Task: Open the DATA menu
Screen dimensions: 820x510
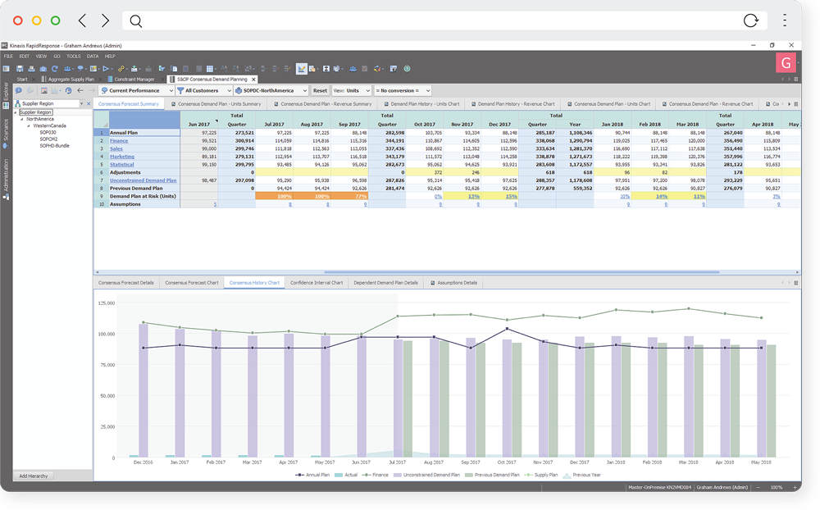Action: [93, 56]
